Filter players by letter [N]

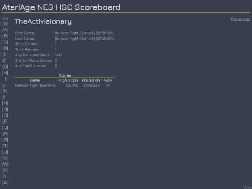[5, 109]
